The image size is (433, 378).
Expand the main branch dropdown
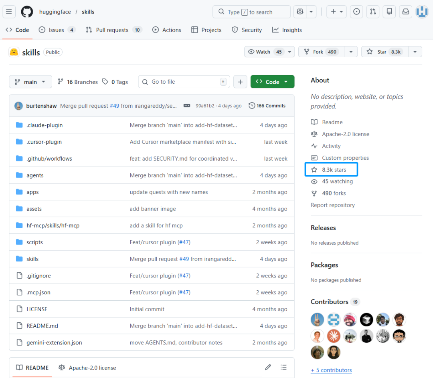[x=30, y=82]
